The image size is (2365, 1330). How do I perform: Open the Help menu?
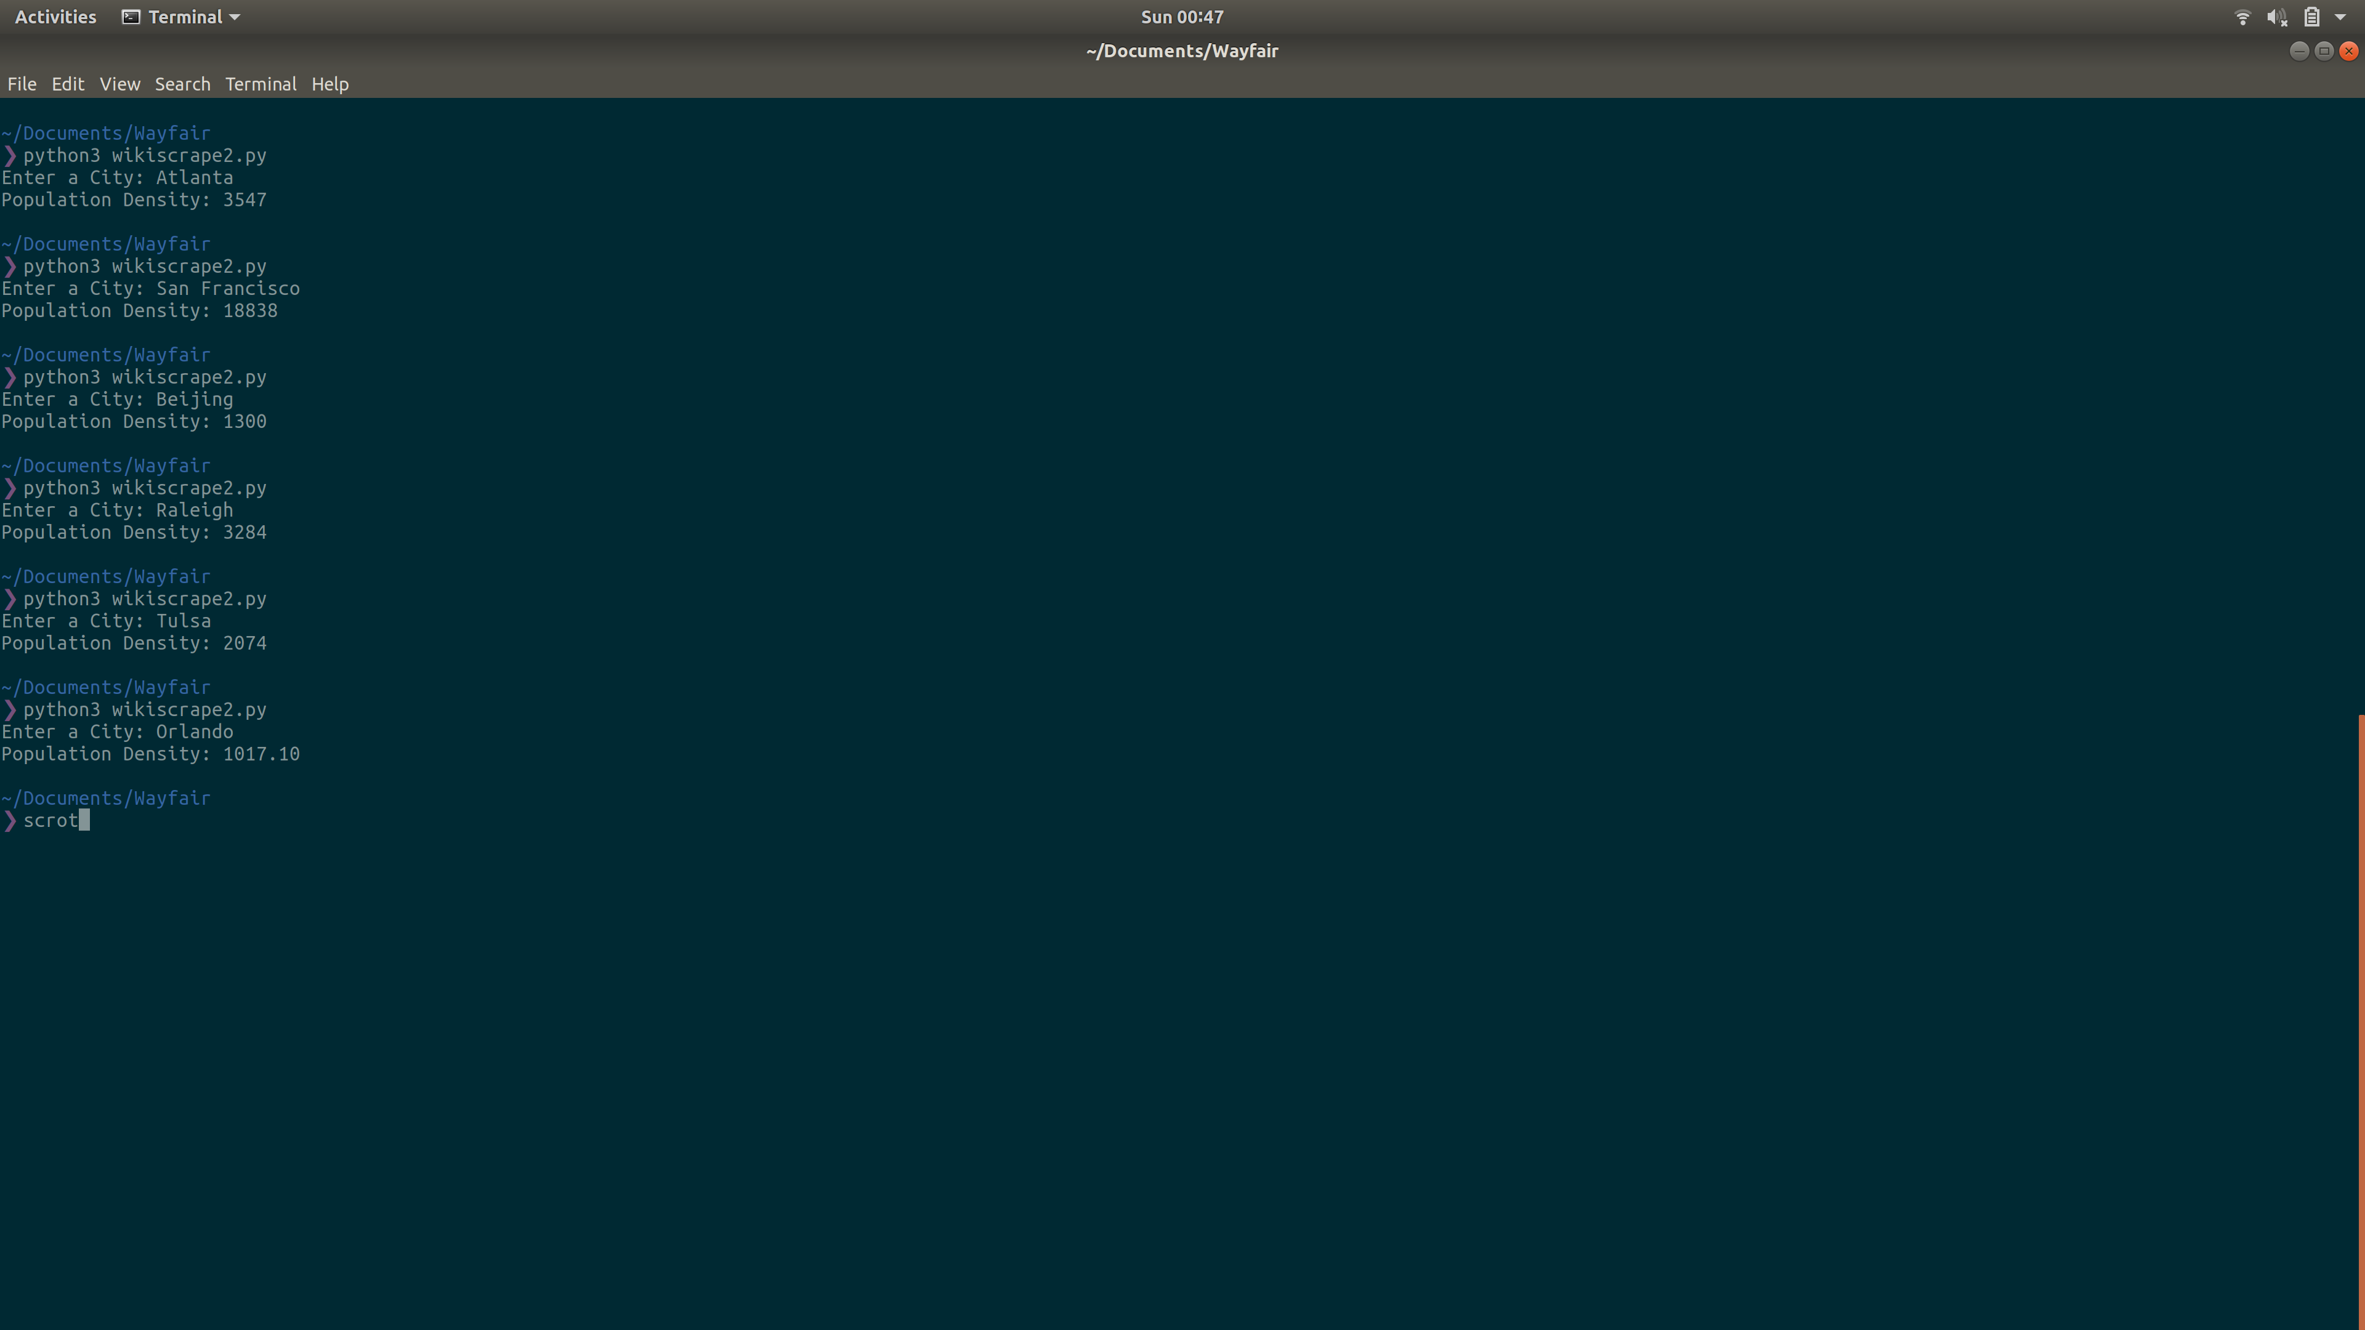[x=329, y=84]
